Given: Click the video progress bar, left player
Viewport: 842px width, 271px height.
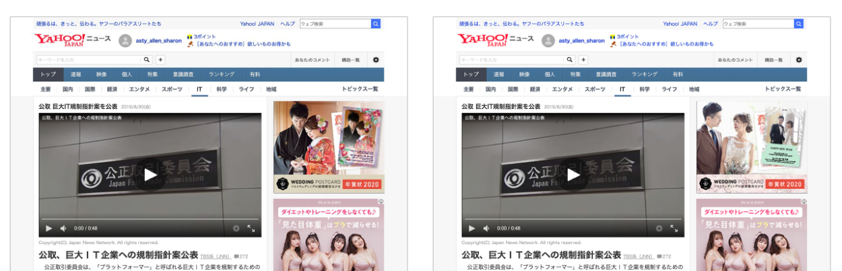Looking at the screenshot, I should tap(150, 219).
